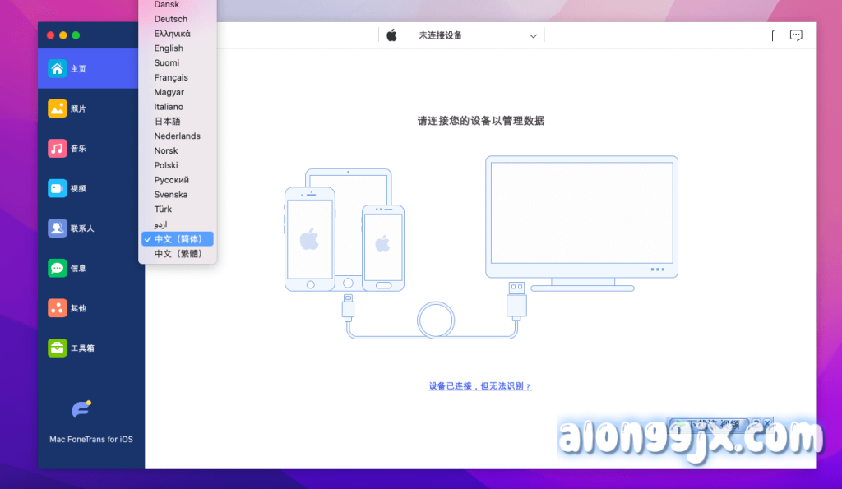Select the Music note icon
The width and height of the screenshot is (842, 489).
tap(57, 149)
